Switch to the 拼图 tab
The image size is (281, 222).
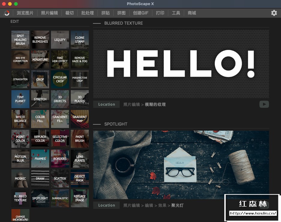pos(121,13)
